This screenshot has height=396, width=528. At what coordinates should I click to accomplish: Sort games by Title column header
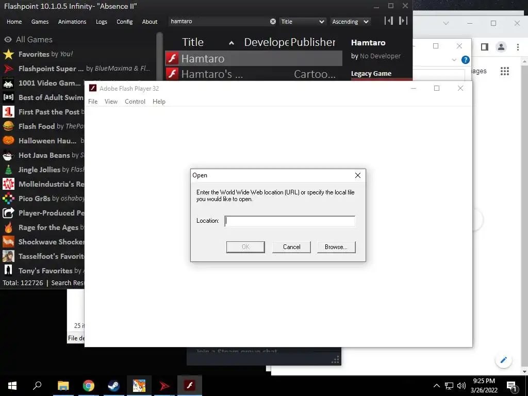[x=193, y=42]
